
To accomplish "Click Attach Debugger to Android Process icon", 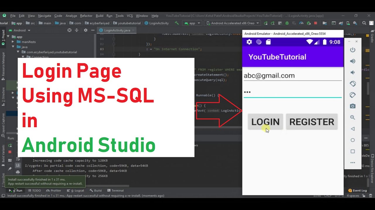I will (308, 23).
